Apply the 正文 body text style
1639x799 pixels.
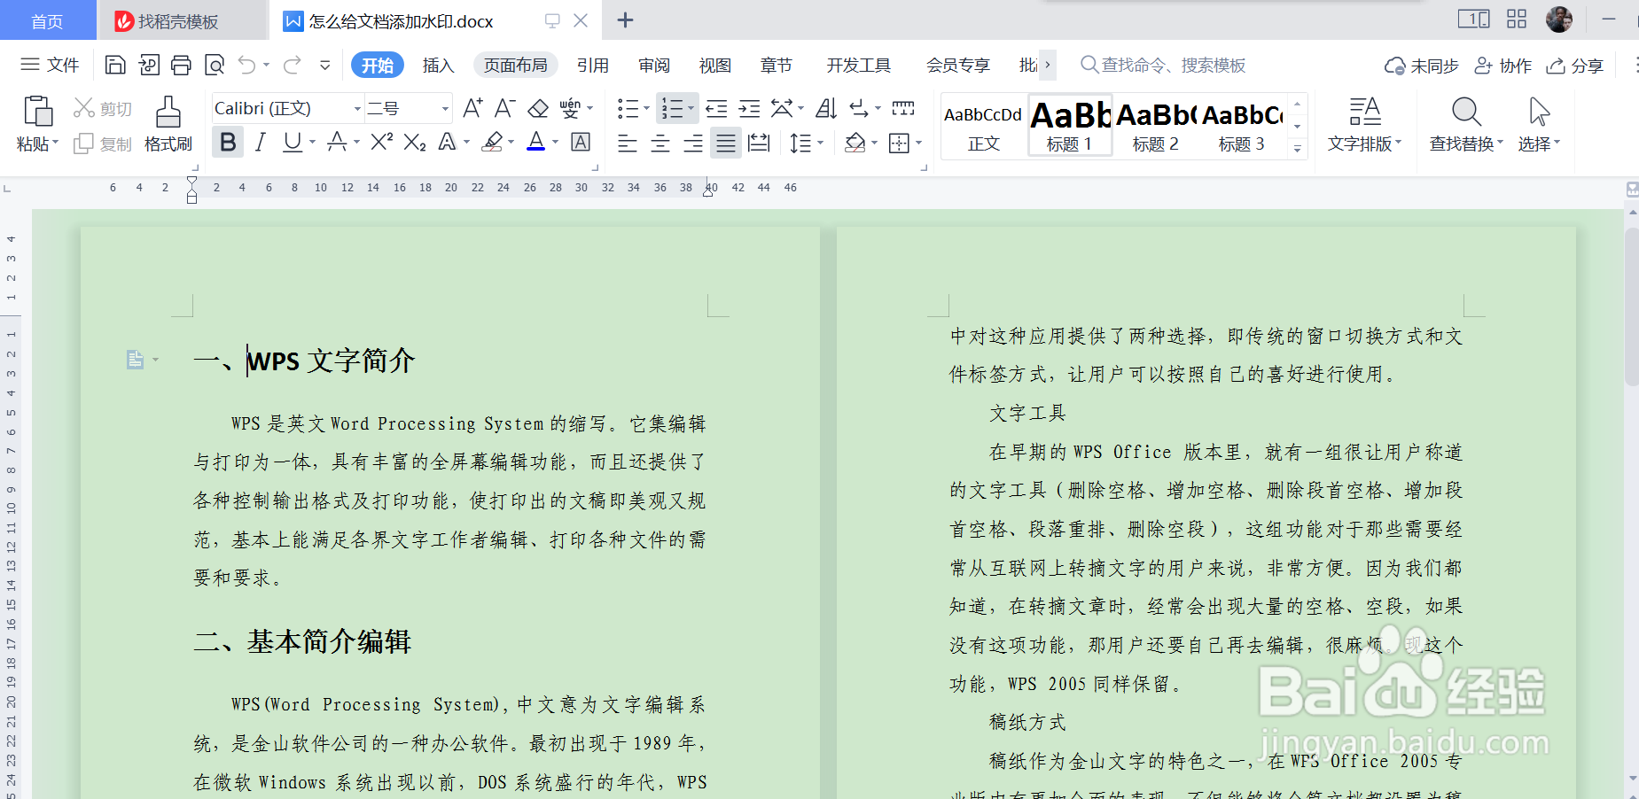(x=983, y=126)
